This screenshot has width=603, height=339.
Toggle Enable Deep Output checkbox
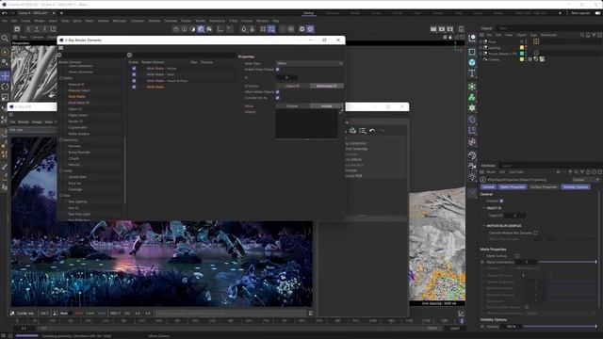tap(278, 69)
